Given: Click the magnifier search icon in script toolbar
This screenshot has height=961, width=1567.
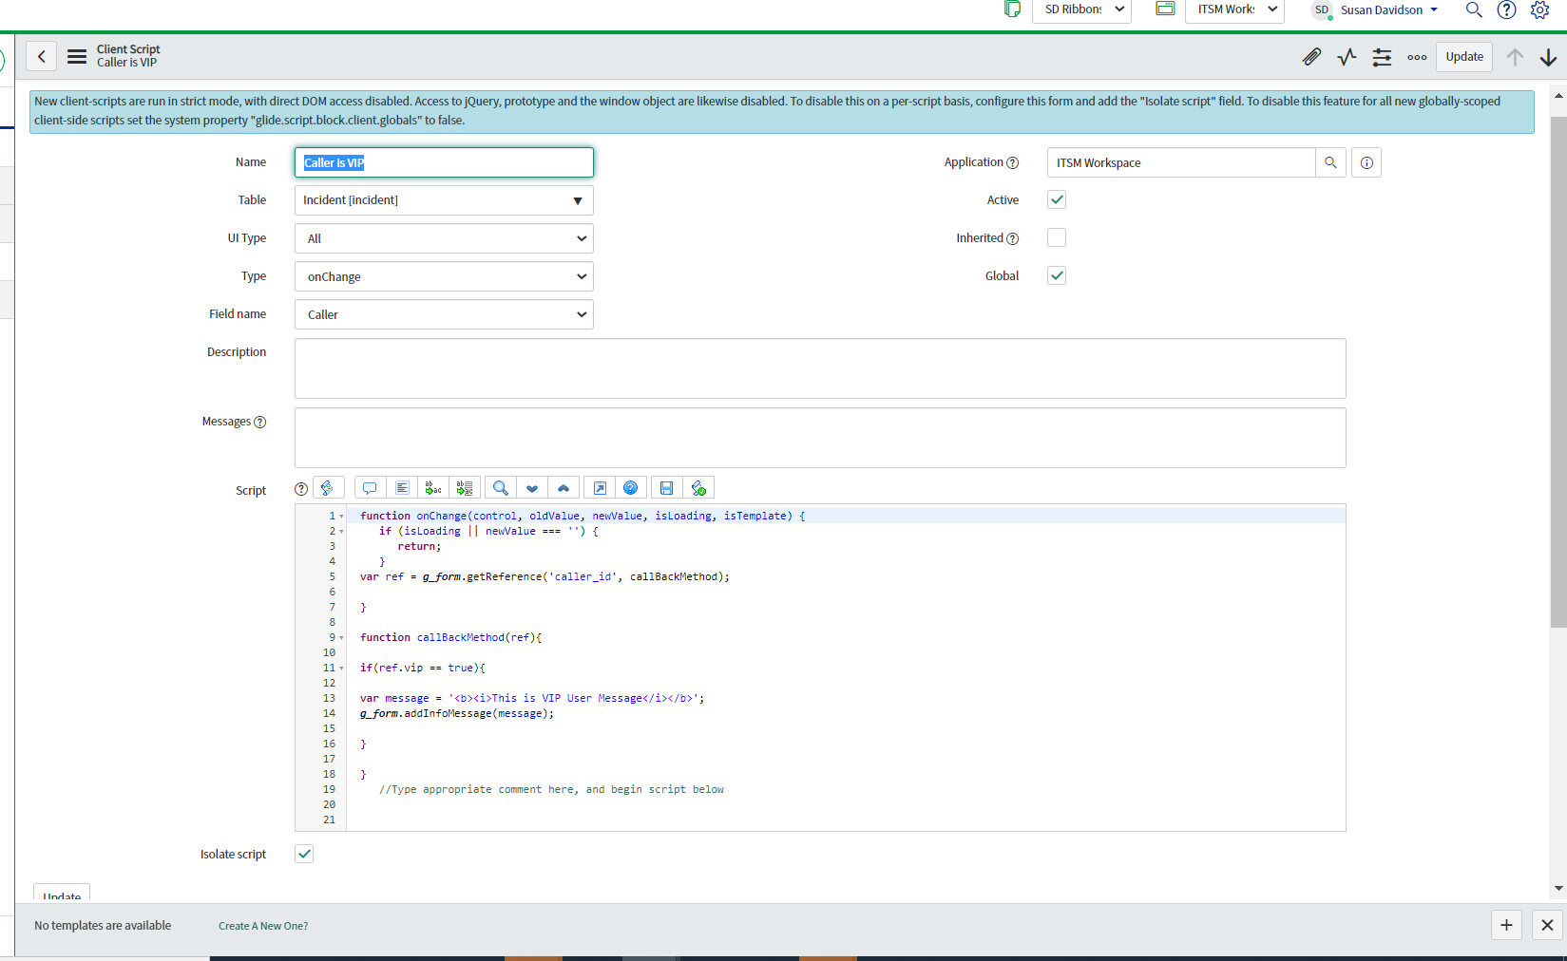Looking at the screenshot, I should (x=500, y=488).
